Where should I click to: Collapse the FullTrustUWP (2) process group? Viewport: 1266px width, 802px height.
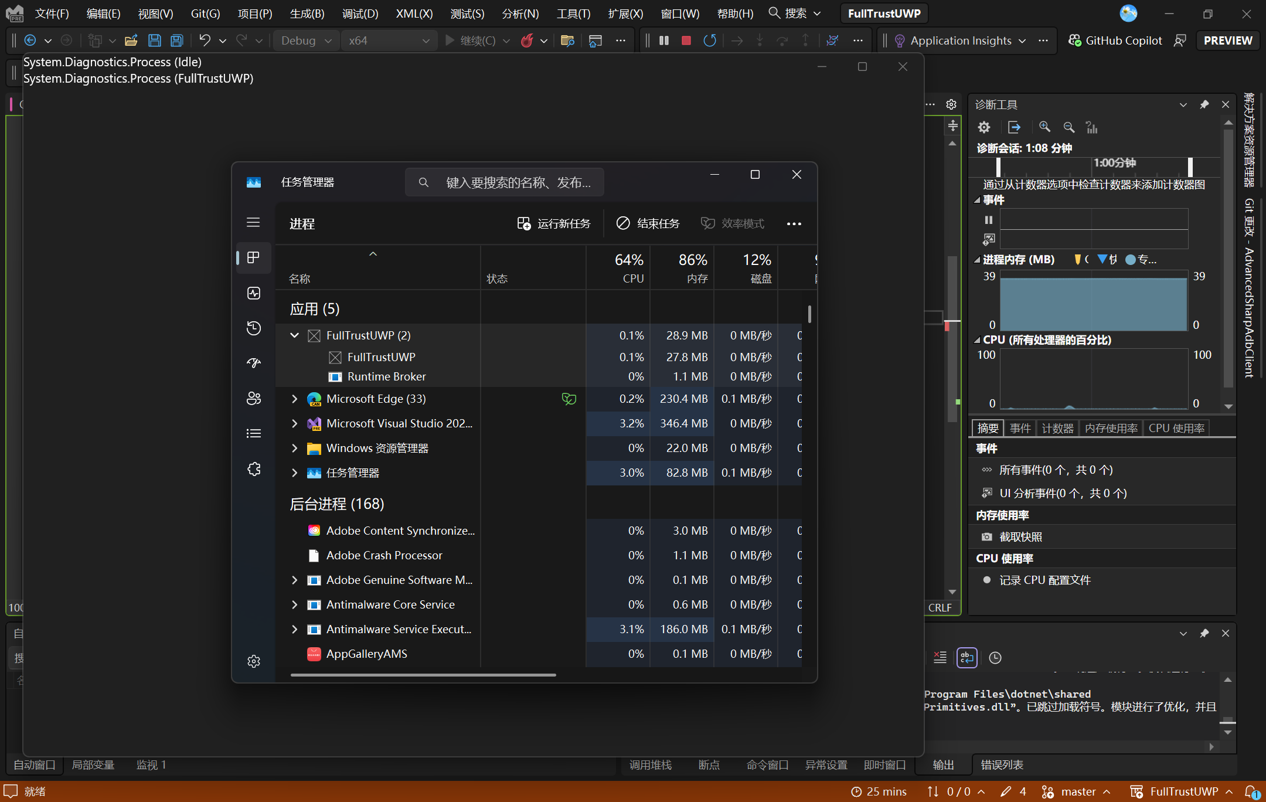point(295,335)
